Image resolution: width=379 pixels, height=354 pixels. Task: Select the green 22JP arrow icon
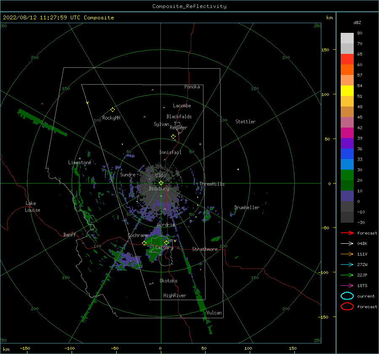[x=347, y=275]
